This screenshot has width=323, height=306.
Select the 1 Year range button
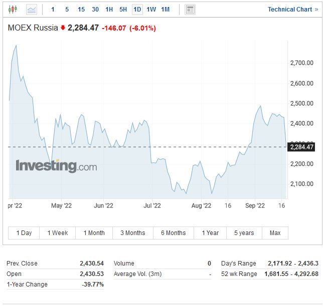210,233
